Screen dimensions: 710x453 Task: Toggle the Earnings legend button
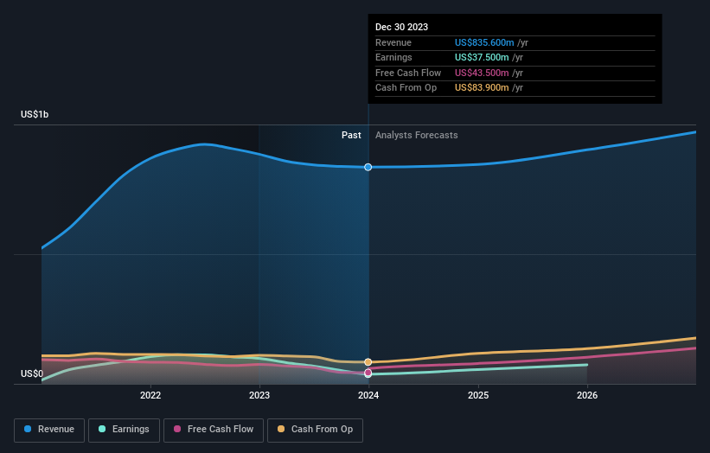pyautogui.click(x=124, y=430)
